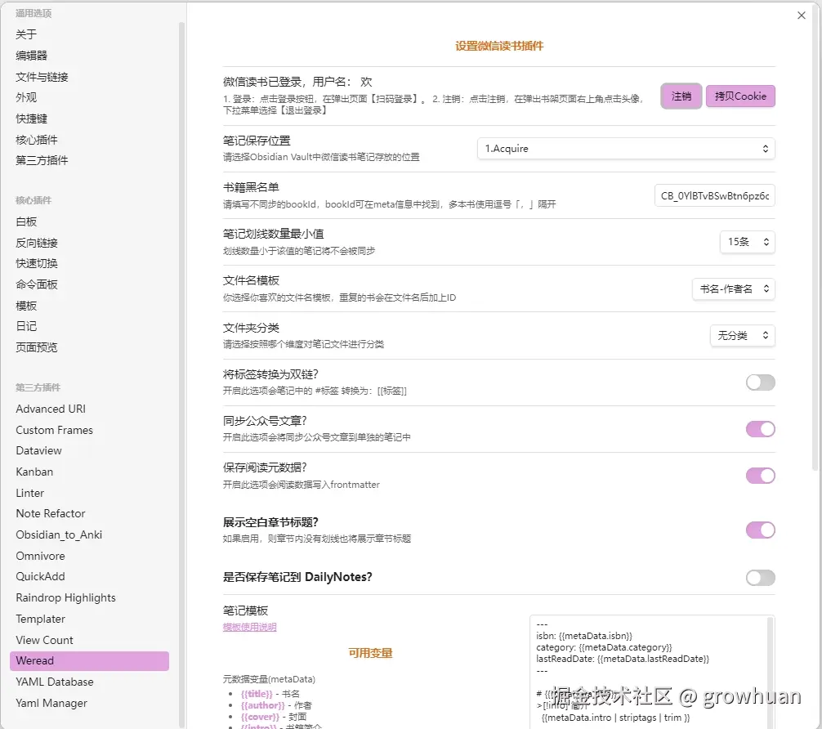
Task: Select 白板 core plugin settings
Action: [x=26, y=221]
